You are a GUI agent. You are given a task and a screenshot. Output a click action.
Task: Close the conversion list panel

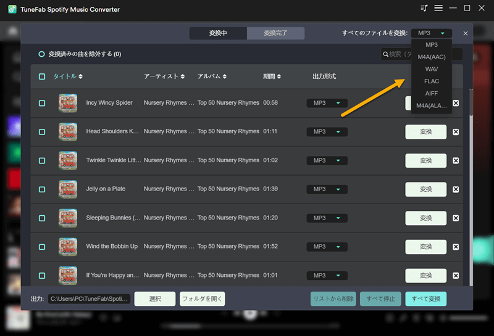[466, 33]
